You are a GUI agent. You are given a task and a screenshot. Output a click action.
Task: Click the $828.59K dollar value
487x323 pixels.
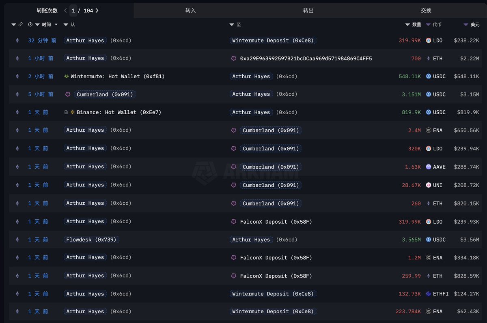466,276
